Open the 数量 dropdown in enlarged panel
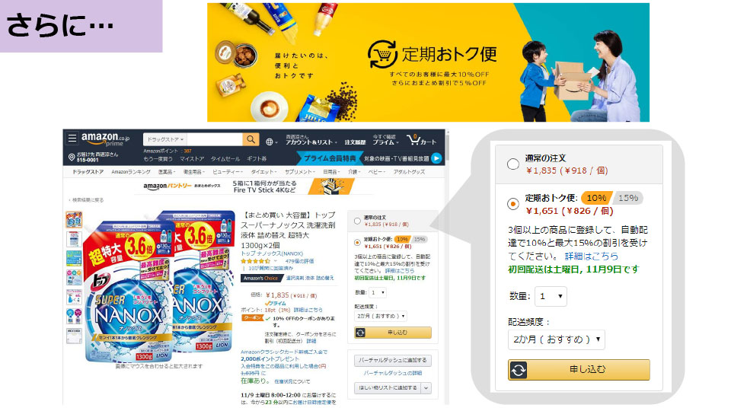 (x=551, y=296)
